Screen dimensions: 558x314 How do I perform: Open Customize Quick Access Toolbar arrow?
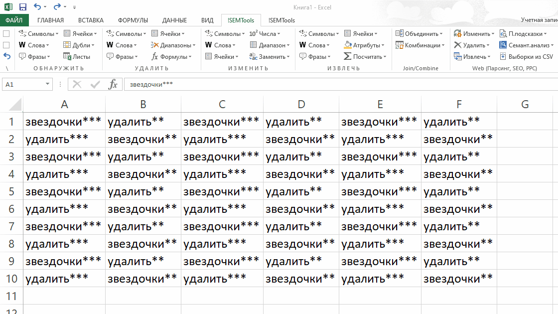point(74,7)
